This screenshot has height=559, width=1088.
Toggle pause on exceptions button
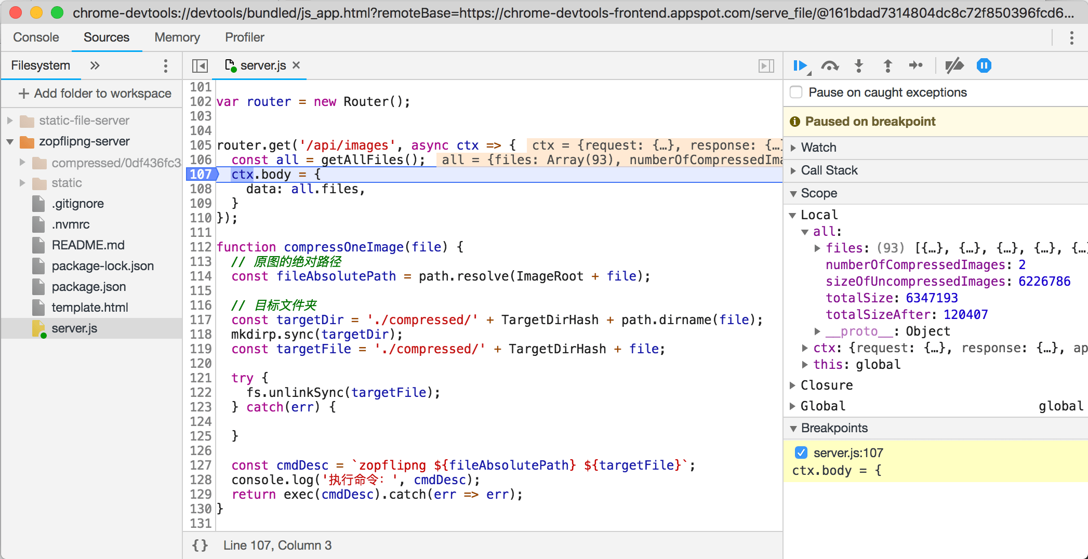984,66
